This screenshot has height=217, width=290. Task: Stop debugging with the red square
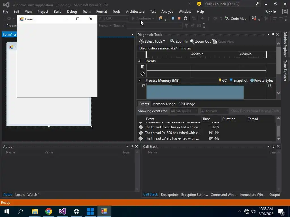coord(179,18)
